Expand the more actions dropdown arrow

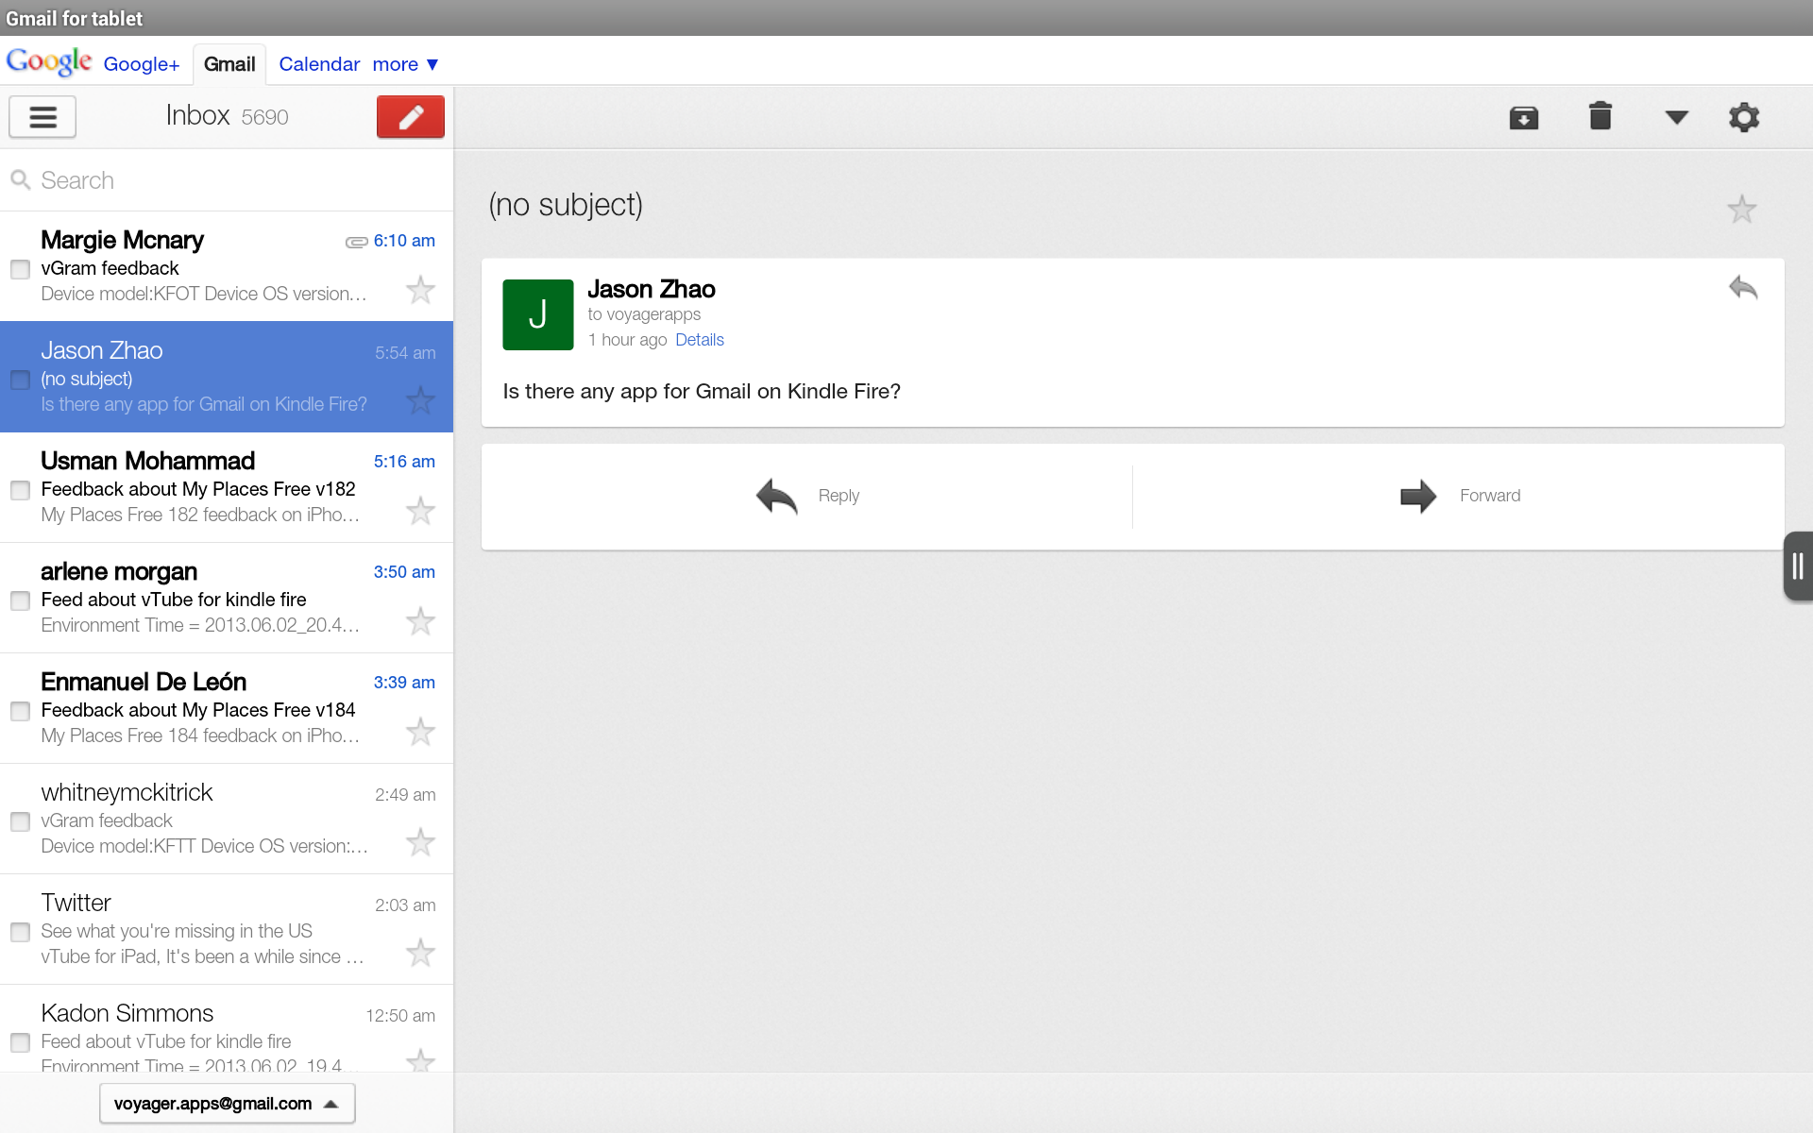click(1676, 117)
